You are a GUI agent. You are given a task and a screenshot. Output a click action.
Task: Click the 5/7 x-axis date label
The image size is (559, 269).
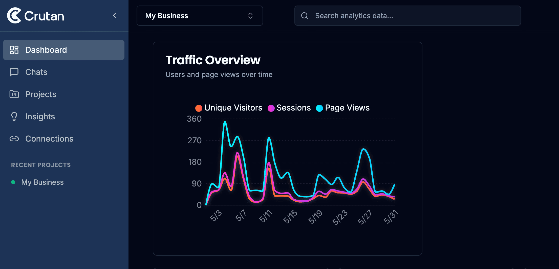[241, 216]
